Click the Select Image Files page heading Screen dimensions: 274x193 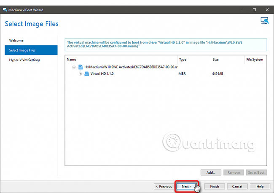(32, 24)
